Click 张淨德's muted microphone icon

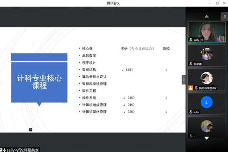point(191,64)
